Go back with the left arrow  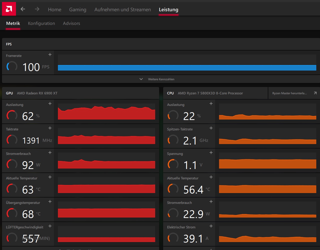click(x=23, y=9)
